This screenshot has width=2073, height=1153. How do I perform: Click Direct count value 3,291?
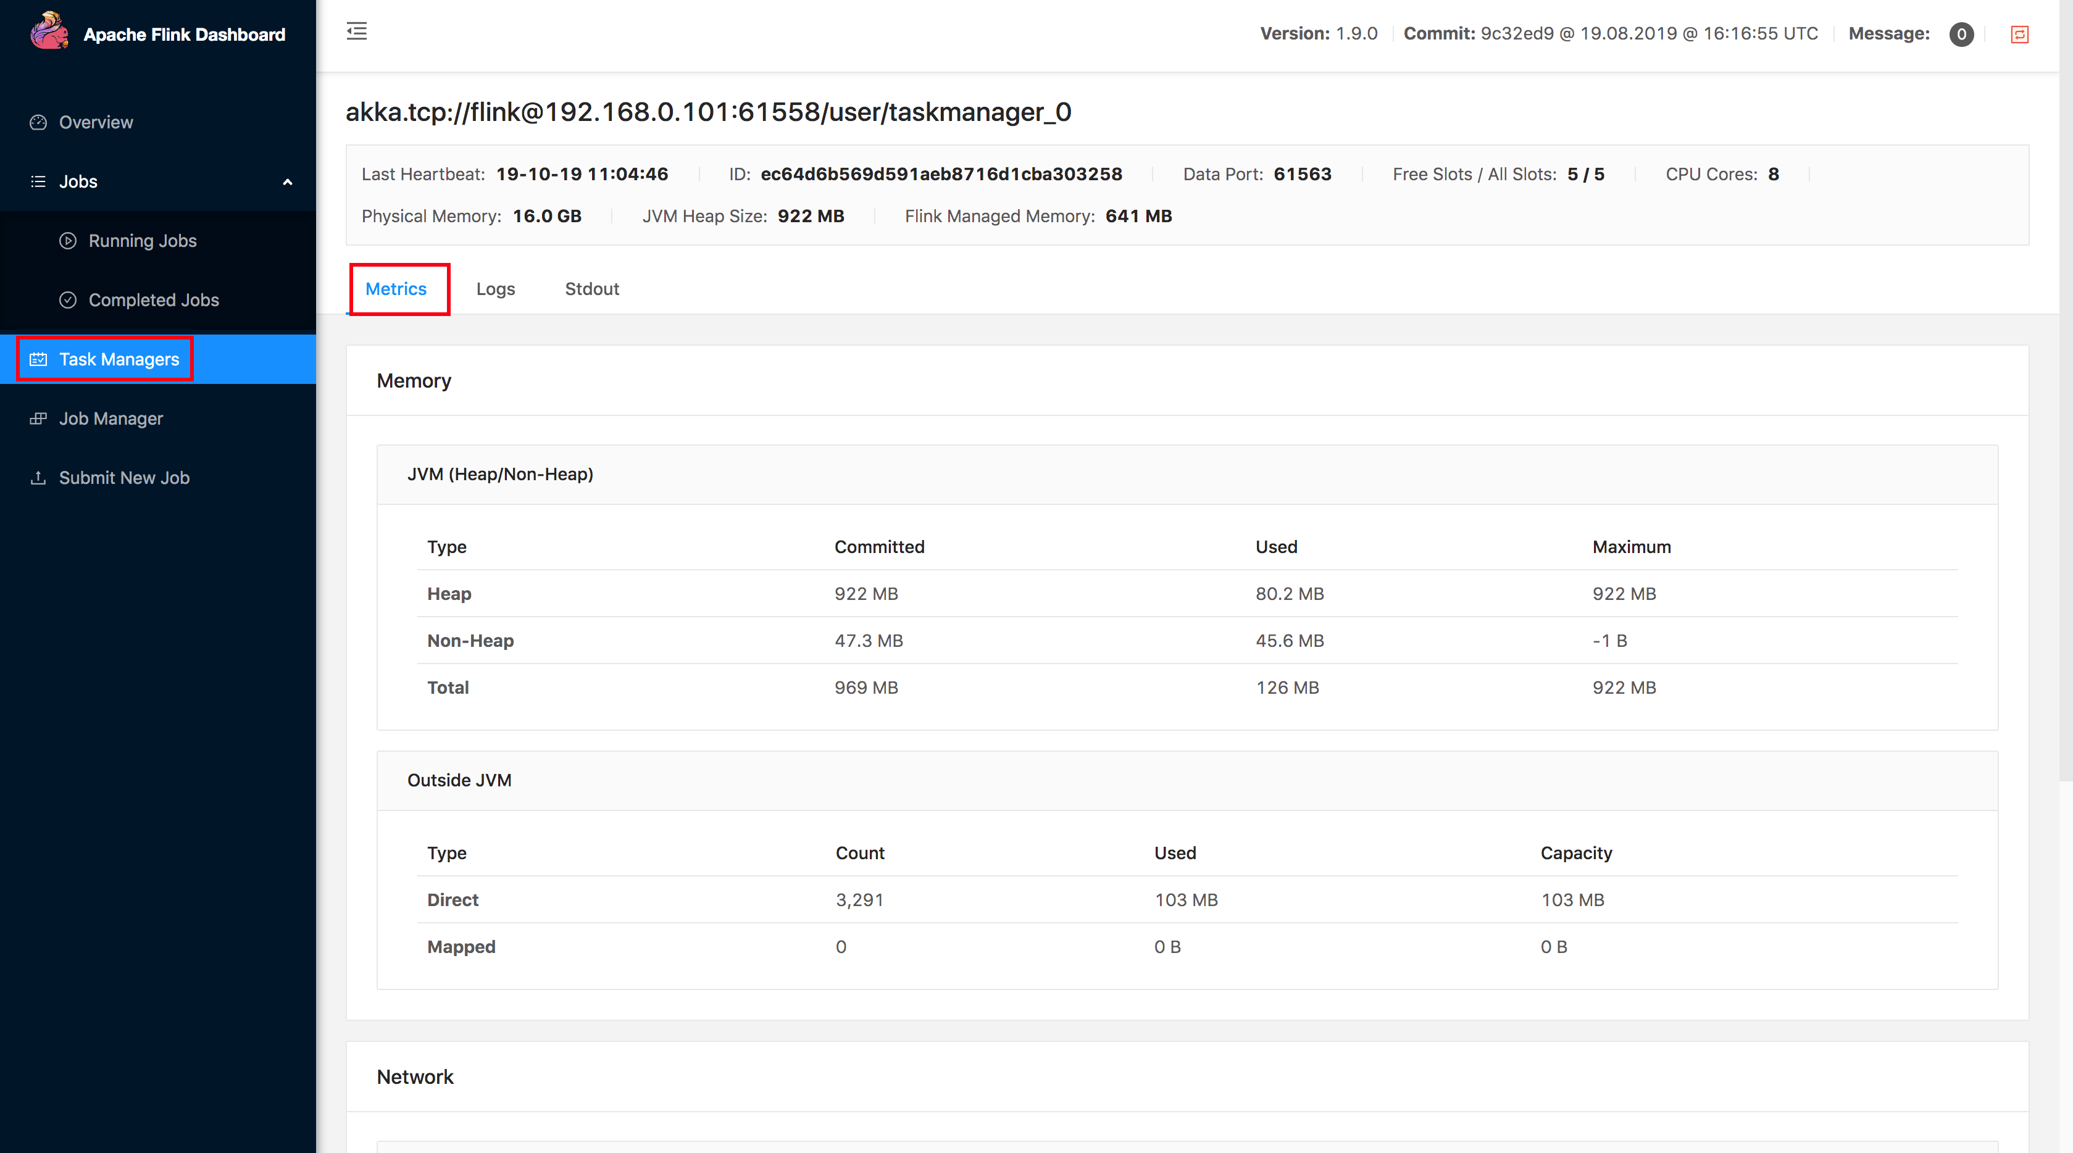point(859,899)
